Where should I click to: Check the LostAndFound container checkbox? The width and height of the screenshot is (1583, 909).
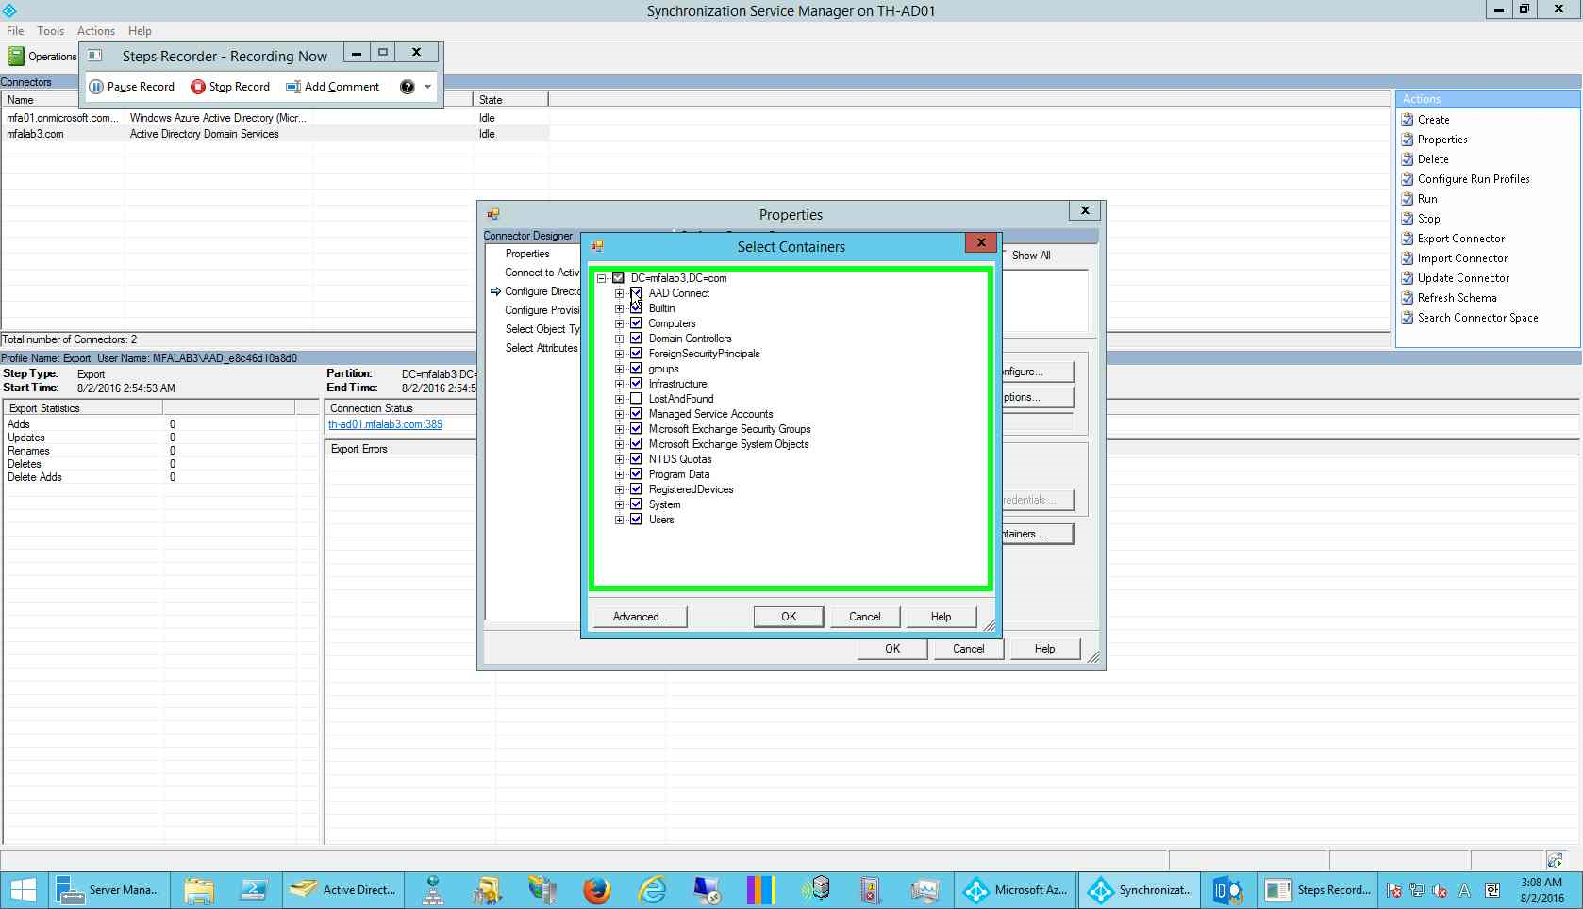(636, 399)
